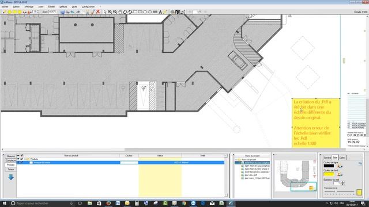Switch to the Totaux side tab
This screenshot has width=369, height=207.
coord(10,169)
